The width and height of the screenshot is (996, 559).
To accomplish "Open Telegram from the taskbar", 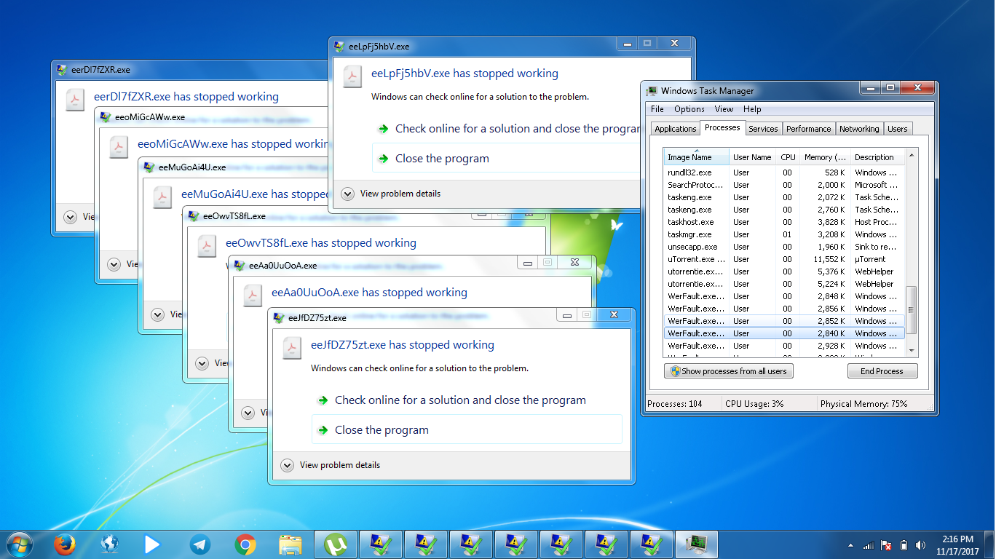I will click(200, 544).
